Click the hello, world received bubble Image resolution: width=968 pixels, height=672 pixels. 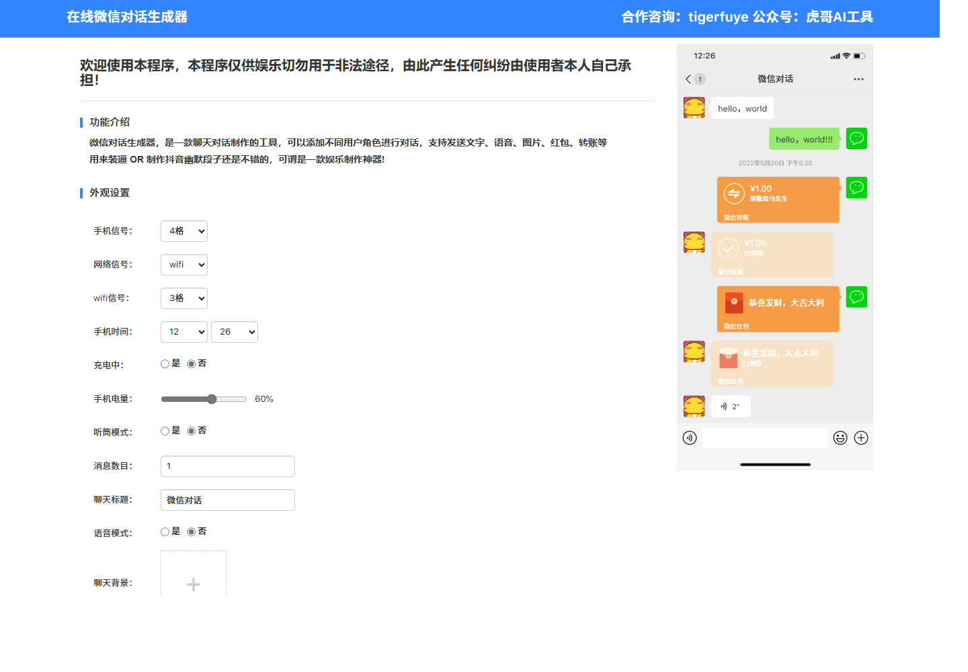[x=742, y=108]
